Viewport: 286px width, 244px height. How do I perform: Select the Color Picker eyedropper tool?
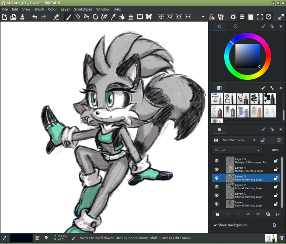pos(113,17)
